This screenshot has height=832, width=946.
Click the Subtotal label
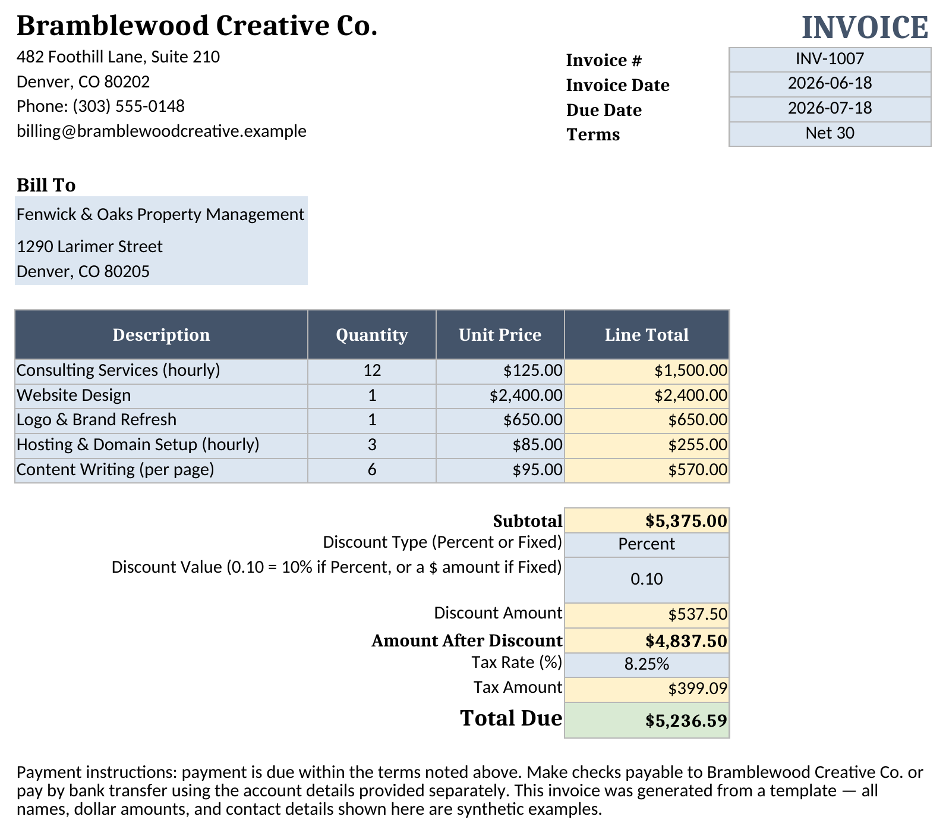coord(528,521)
